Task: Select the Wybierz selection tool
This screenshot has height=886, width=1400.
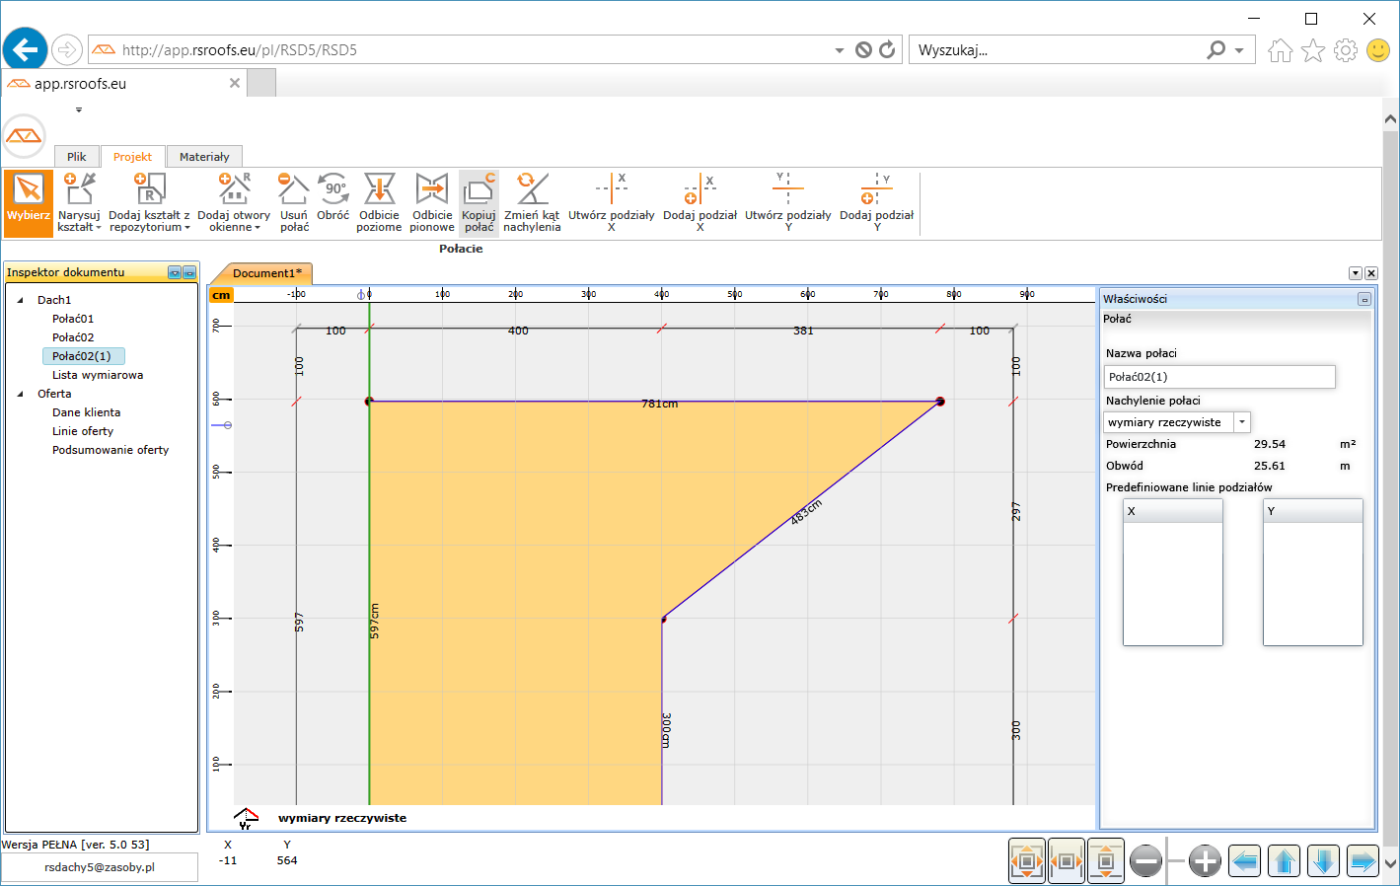Action: click(28, 202)
